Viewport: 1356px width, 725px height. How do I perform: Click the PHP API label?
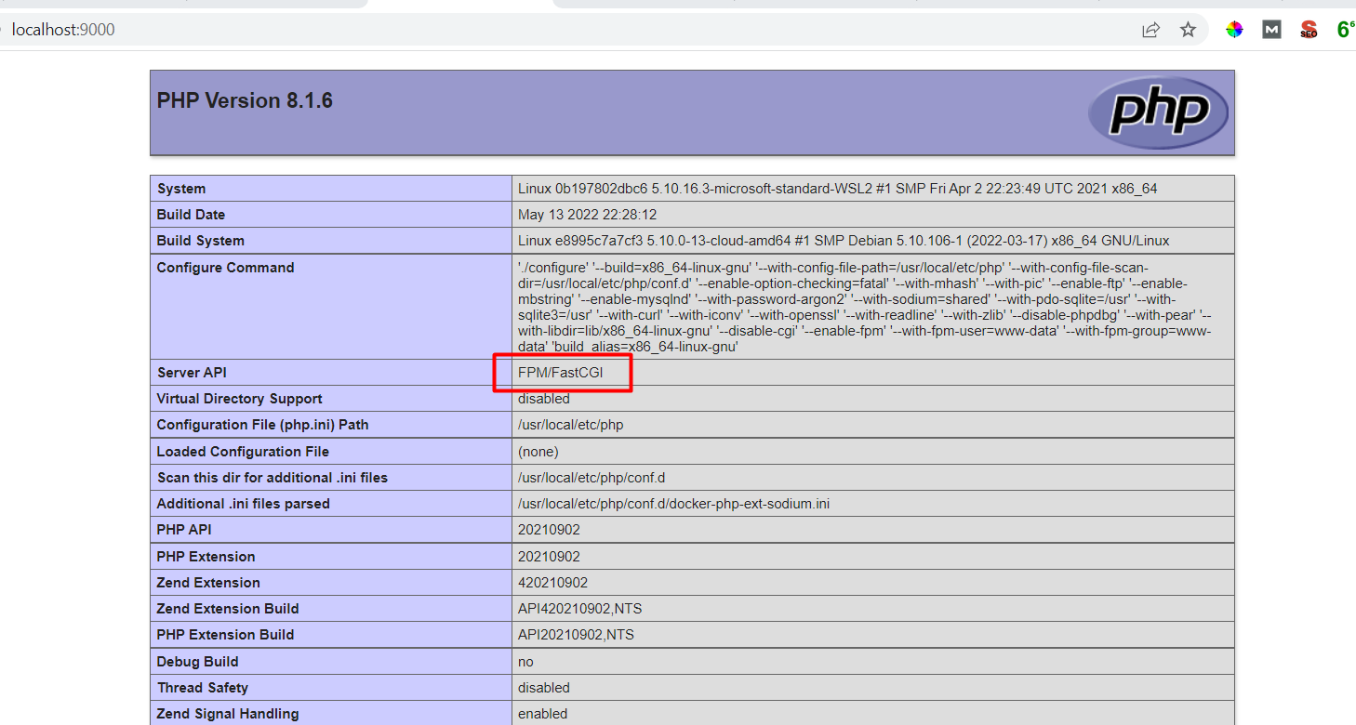[x=184, y=530]
